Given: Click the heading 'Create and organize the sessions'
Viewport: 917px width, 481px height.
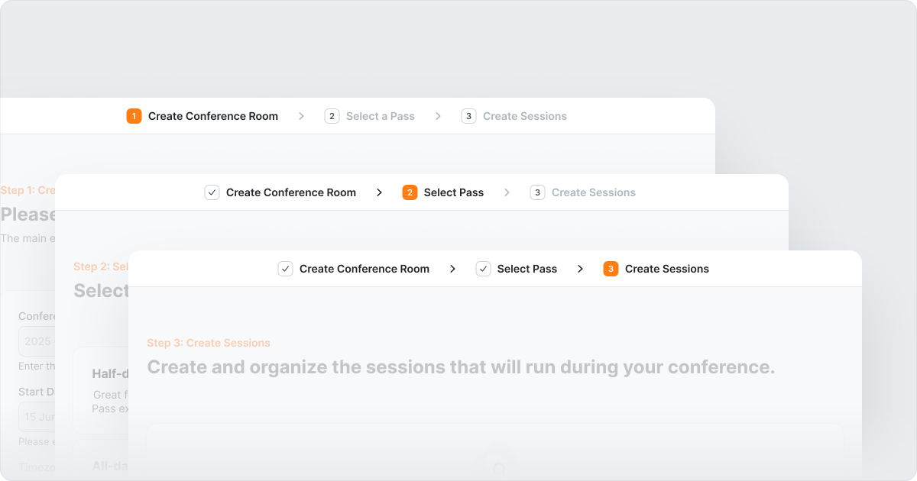Looking at the screenshot, I should tap(461, 367).
